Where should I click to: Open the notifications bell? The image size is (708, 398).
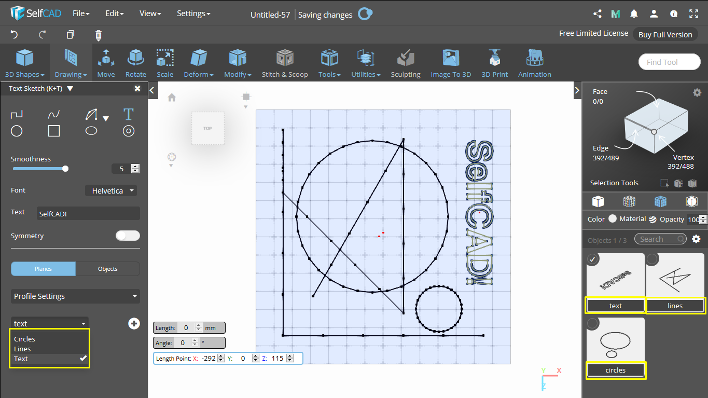point(634,14)
